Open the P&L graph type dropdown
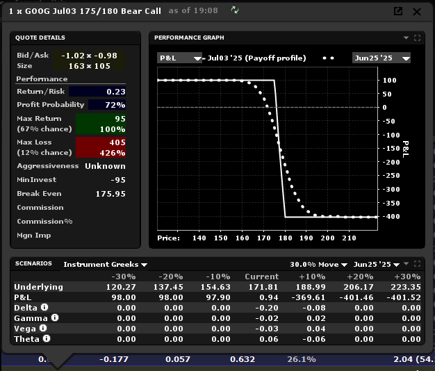The height and width of the screenshot is (371, 435). [179, 58]
